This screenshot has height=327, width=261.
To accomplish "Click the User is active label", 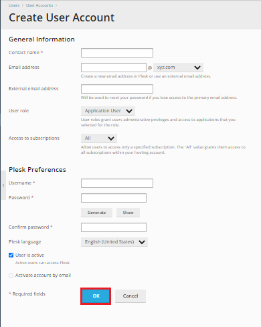I will click(x=29, y=255).
